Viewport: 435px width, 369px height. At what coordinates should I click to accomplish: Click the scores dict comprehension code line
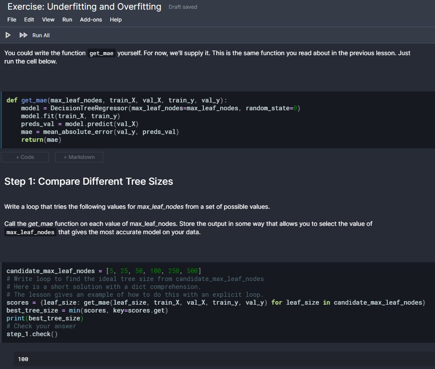pos(216,303)
